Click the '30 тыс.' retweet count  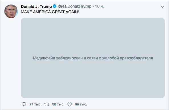58,104
